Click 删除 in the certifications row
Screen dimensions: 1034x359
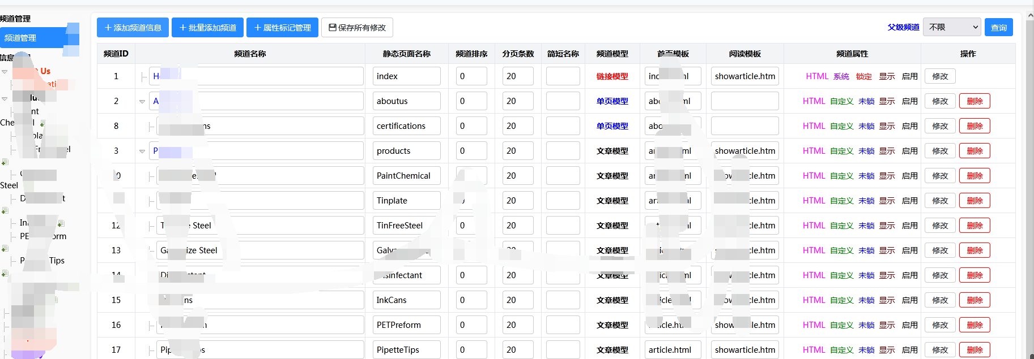coord(975,126)
